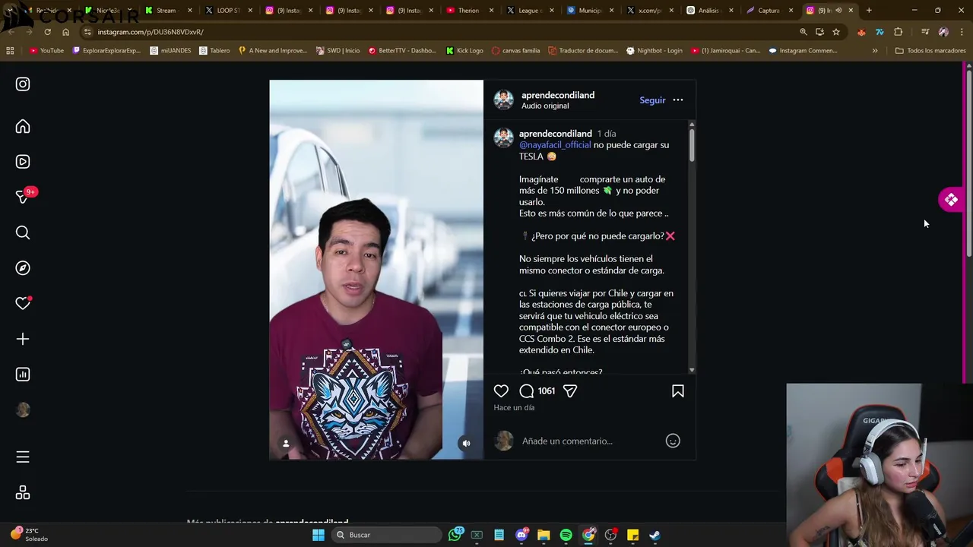Open a new browser tab

point(869,11)
